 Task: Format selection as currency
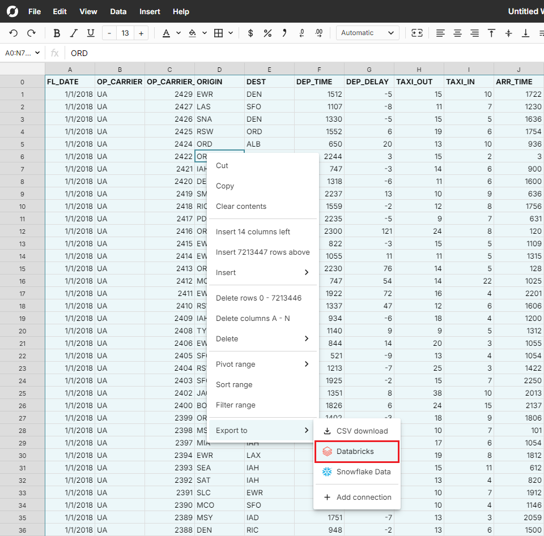[x=250, y=33]
